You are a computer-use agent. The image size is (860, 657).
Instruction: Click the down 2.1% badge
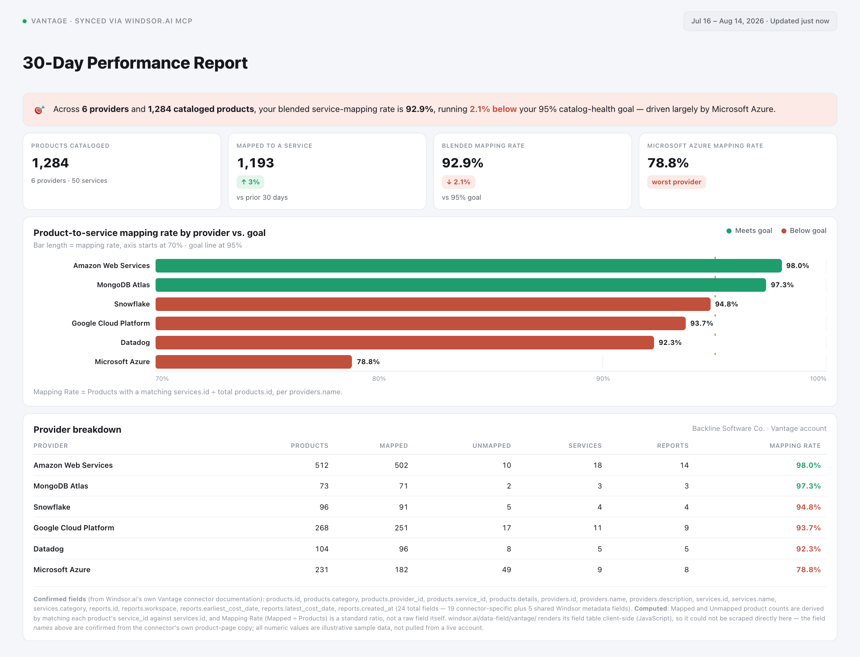point(458,182)
